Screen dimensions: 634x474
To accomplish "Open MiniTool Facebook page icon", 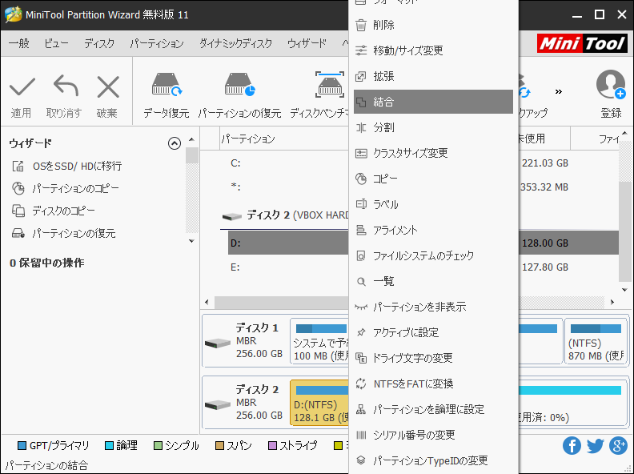I will pyautogui.click(x=572, y=446).
